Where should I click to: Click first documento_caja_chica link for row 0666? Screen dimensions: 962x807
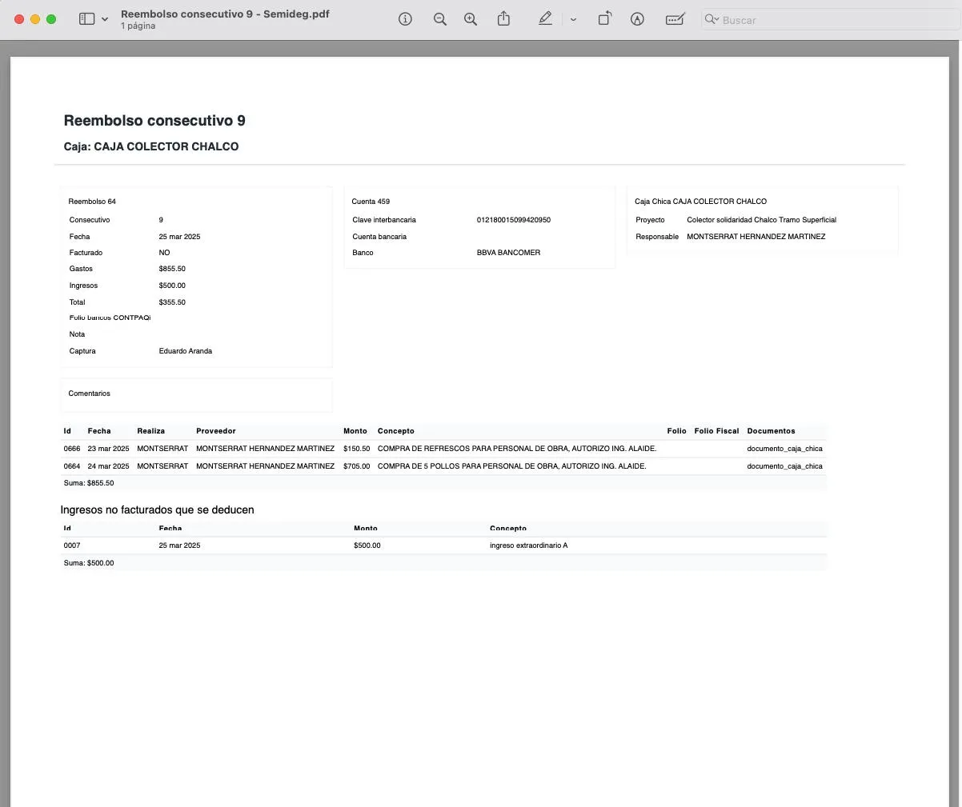point(784,449)
